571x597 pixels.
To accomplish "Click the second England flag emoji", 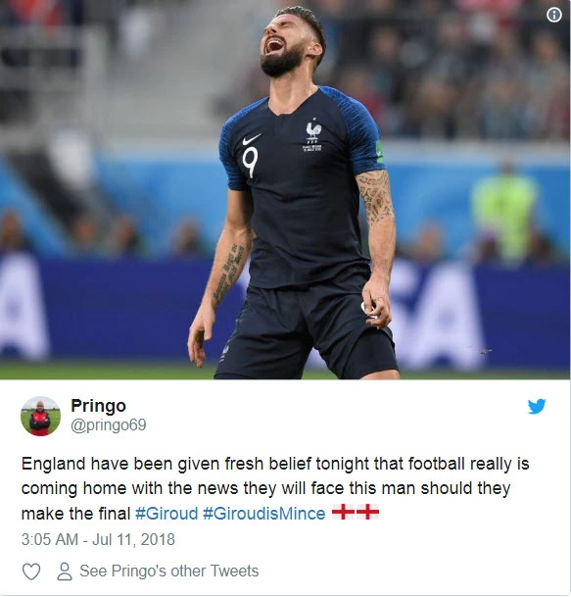I will pos(367,512).
